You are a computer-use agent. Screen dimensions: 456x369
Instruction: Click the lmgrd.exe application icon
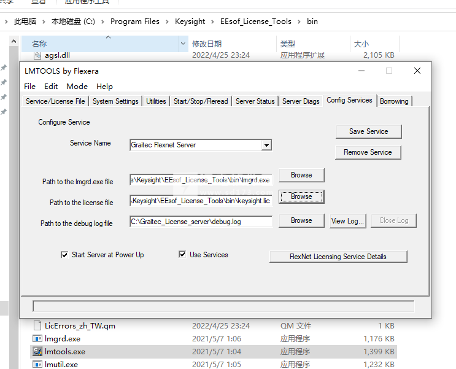pyautogui.click(x=37, y=339)
